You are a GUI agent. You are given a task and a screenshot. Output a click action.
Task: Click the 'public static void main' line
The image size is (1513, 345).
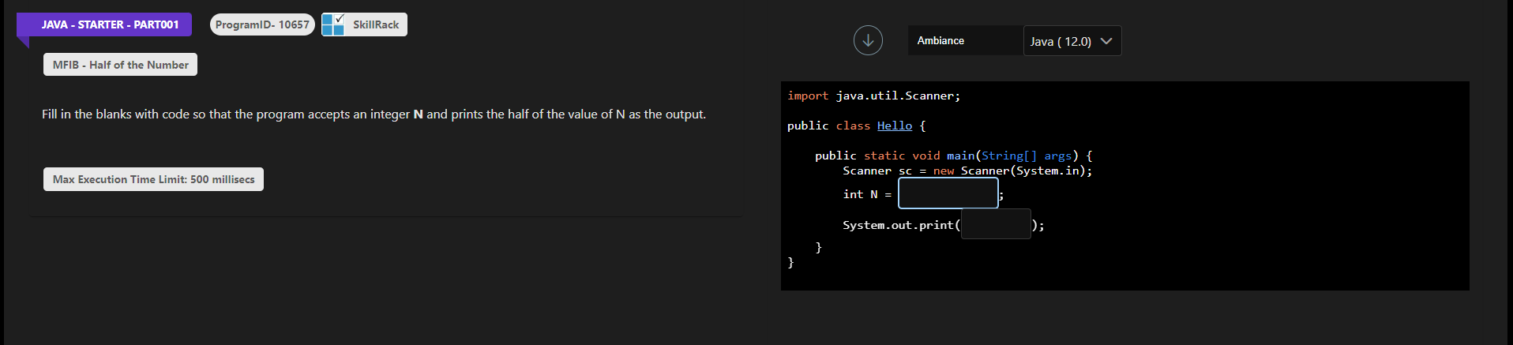click(953, 156)
